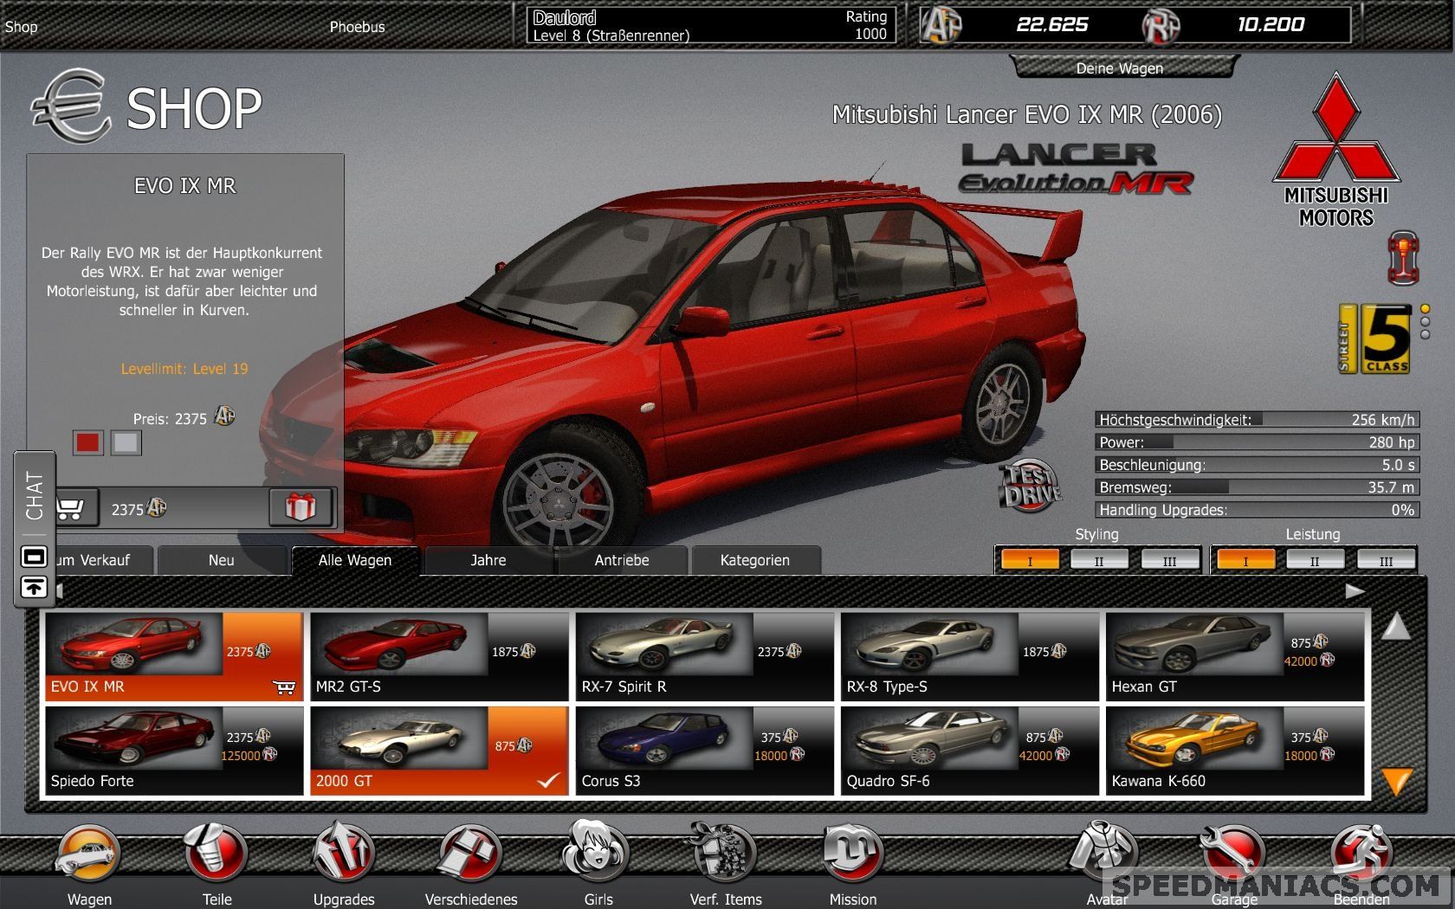Select Leistung level II
This screenshot has height=909, width=1455.
[1315, 560]
